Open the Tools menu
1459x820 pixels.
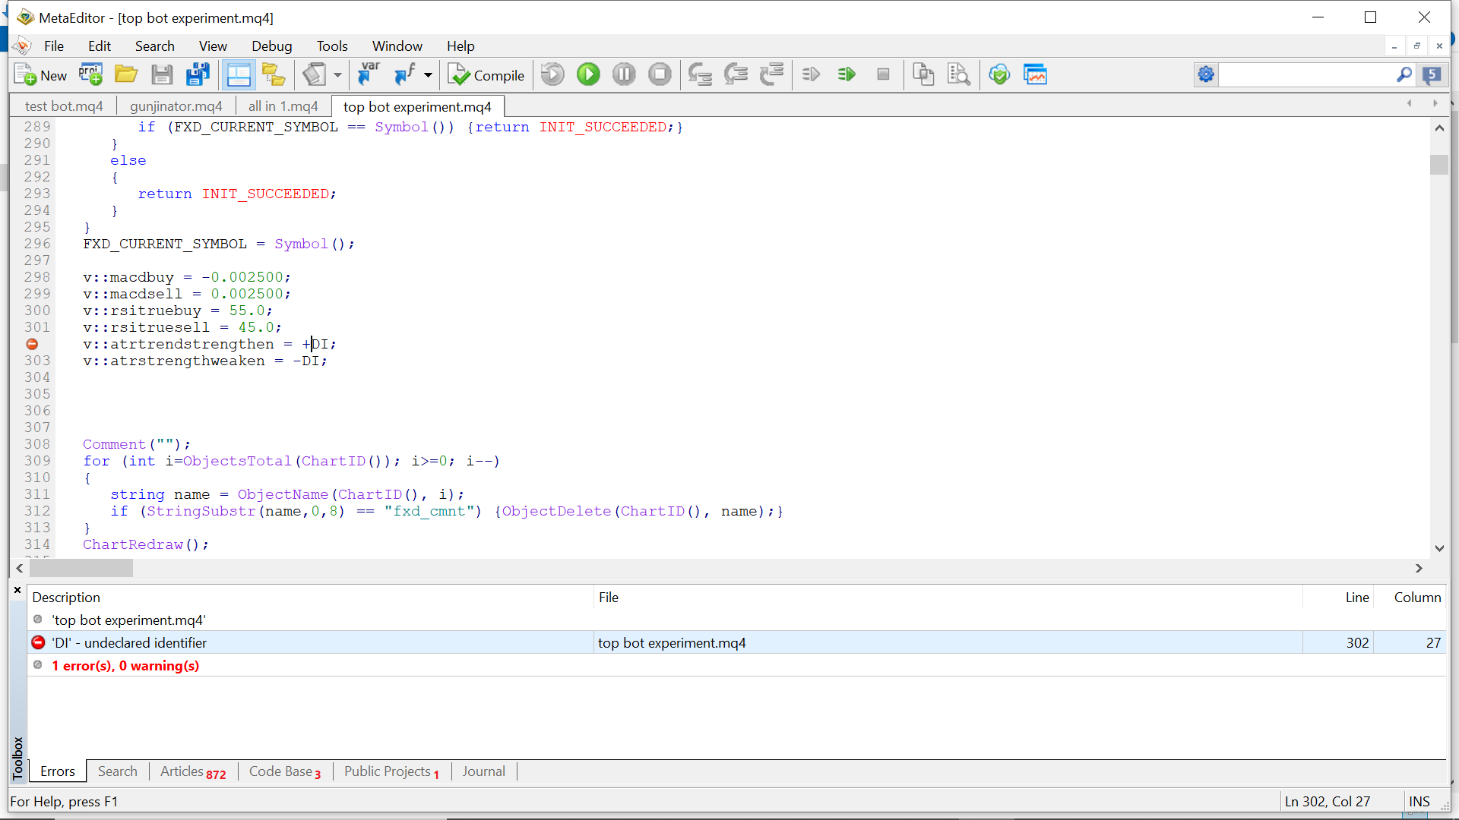click(332, 46)
